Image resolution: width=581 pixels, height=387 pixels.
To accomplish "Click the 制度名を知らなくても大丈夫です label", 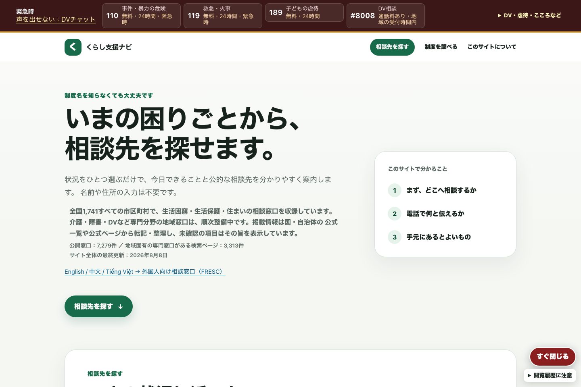I will [109, 96].
